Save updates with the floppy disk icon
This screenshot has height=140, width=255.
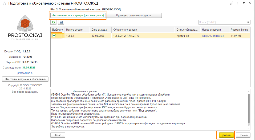click(61, 22)
